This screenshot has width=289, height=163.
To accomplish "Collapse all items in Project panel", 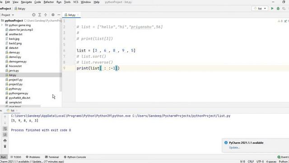I will coord(46,15).
